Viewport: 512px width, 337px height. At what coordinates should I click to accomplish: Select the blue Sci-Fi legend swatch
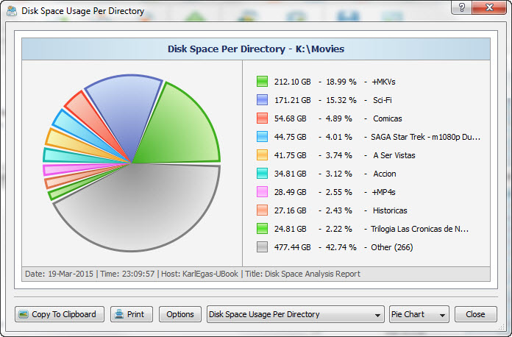point(262,100)
